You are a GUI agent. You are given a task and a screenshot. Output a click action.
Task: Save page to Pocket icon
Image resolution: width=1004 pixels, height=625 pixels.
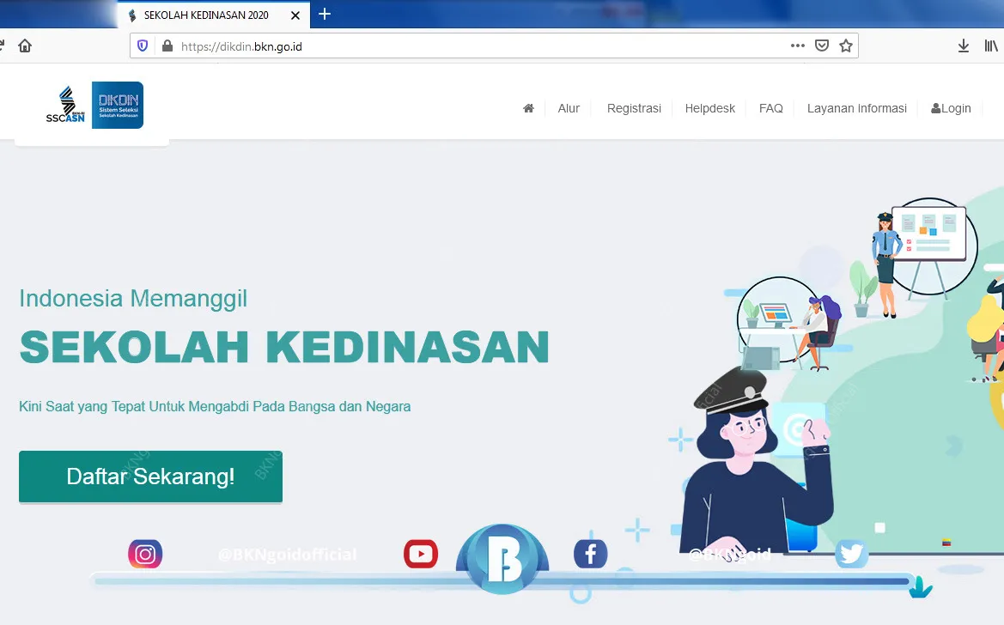[822, 46]
